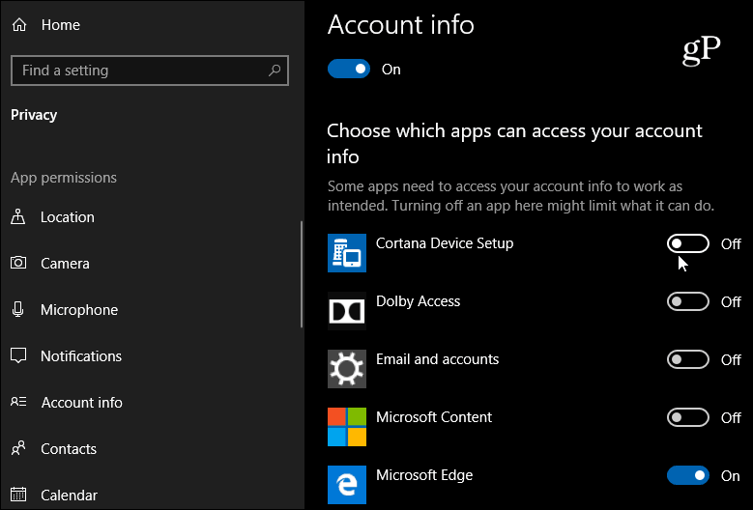Viewport: 753px width, 510px height.
Task: Click 'Choose which apps can access' heading
Action: click(x=514, y=144)
